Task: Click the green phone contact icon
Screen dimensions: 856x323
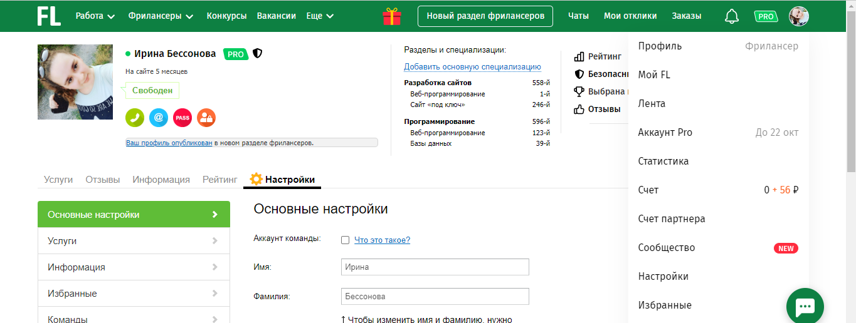Action: click(x=135, y=117)
